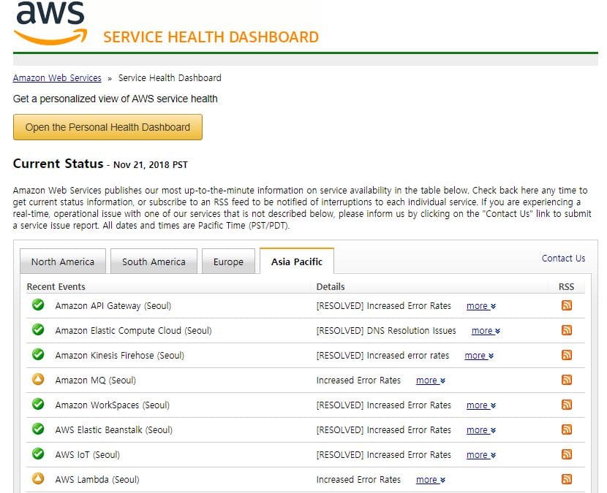Click the green status icon for Amazon Kinesis Firehose
Viewport: 607px width, 493px height.
tap(38, 354)
